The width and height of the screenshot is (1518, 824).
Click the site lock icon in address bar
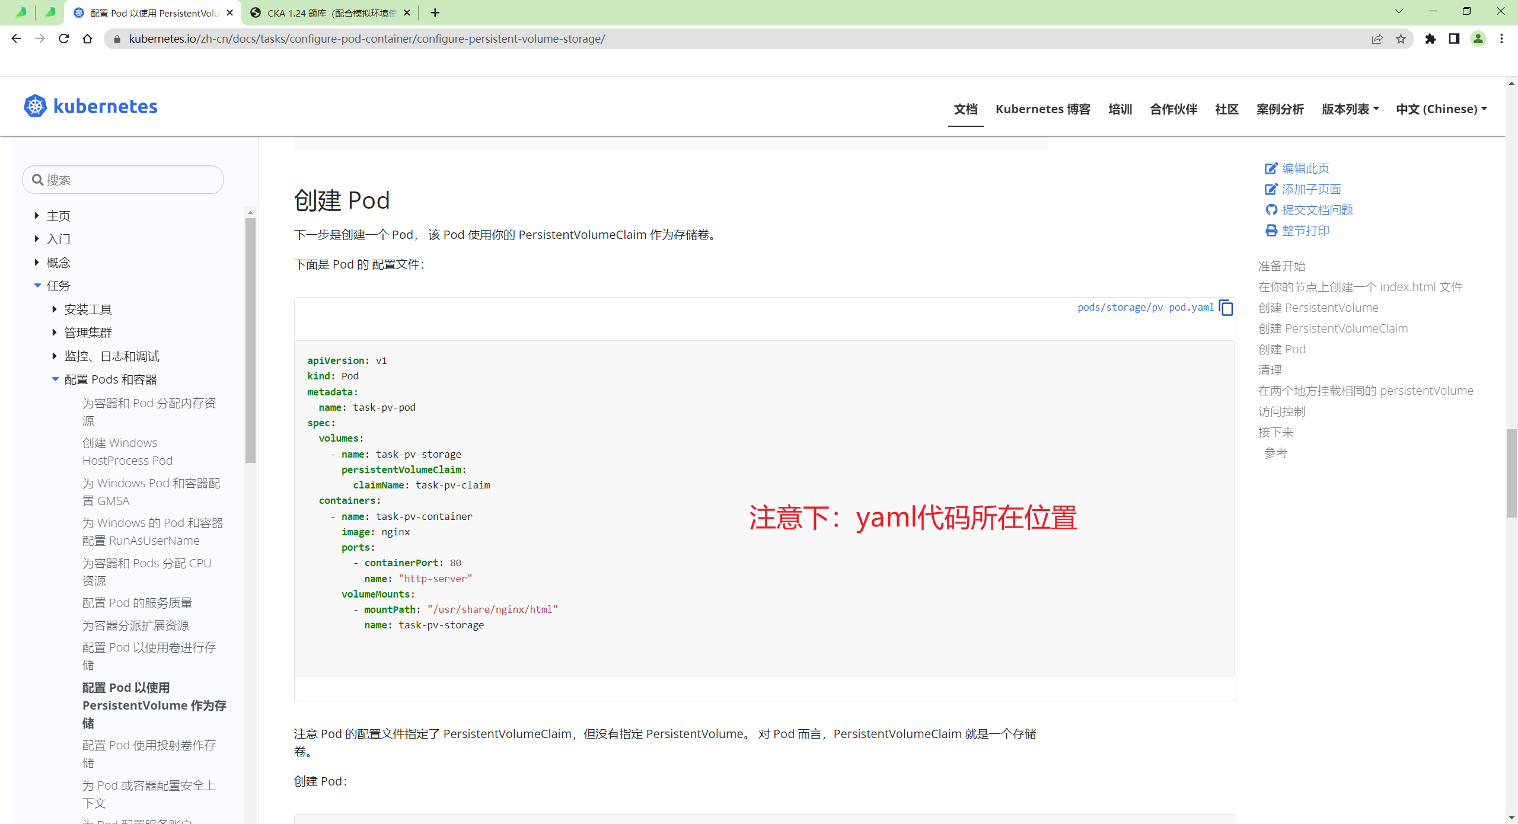pyautogui.click(x=117, y=39)
